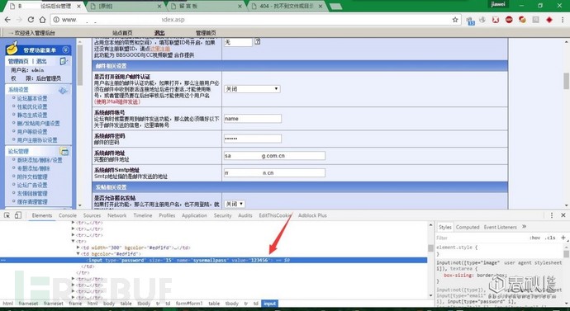
Task: Toggle the DevTools device toolbar icon
Action: (18, 215)
